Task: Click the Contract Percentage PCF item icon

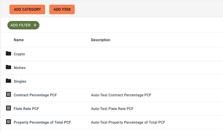Action: [x=8, y=94]
